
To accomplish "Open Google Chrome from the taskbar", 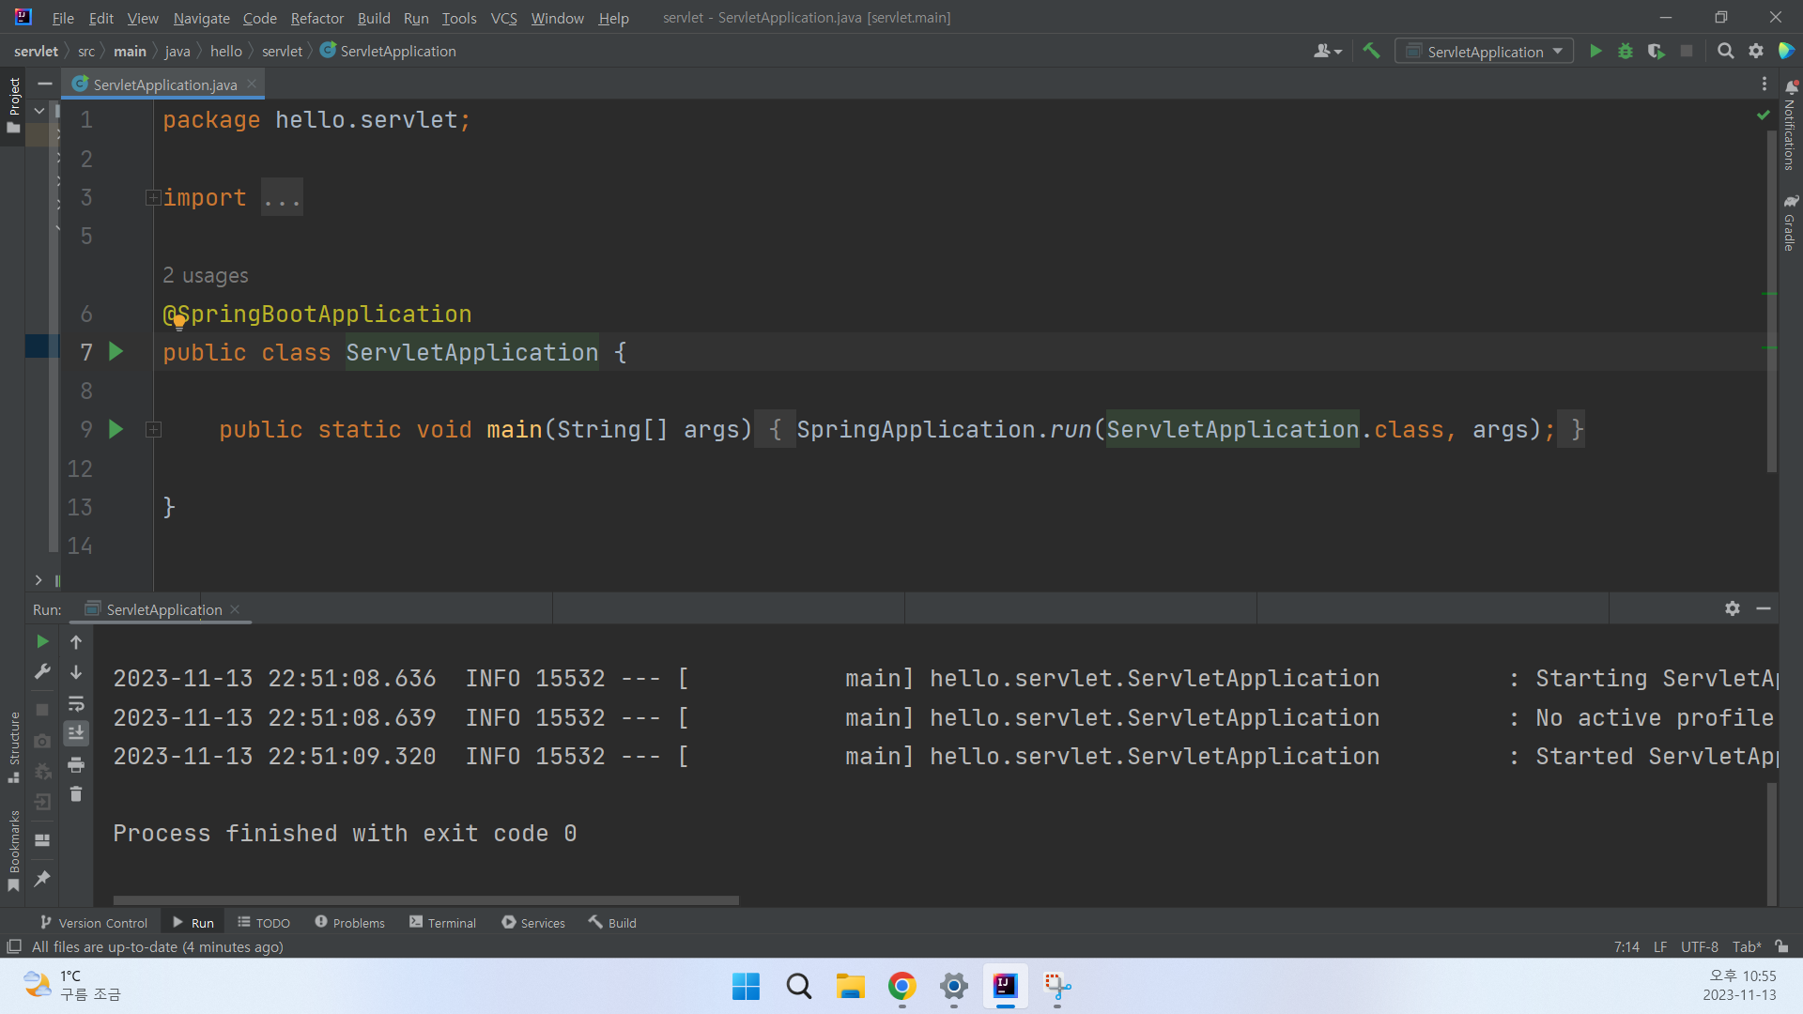I will (x=901, y=987).
